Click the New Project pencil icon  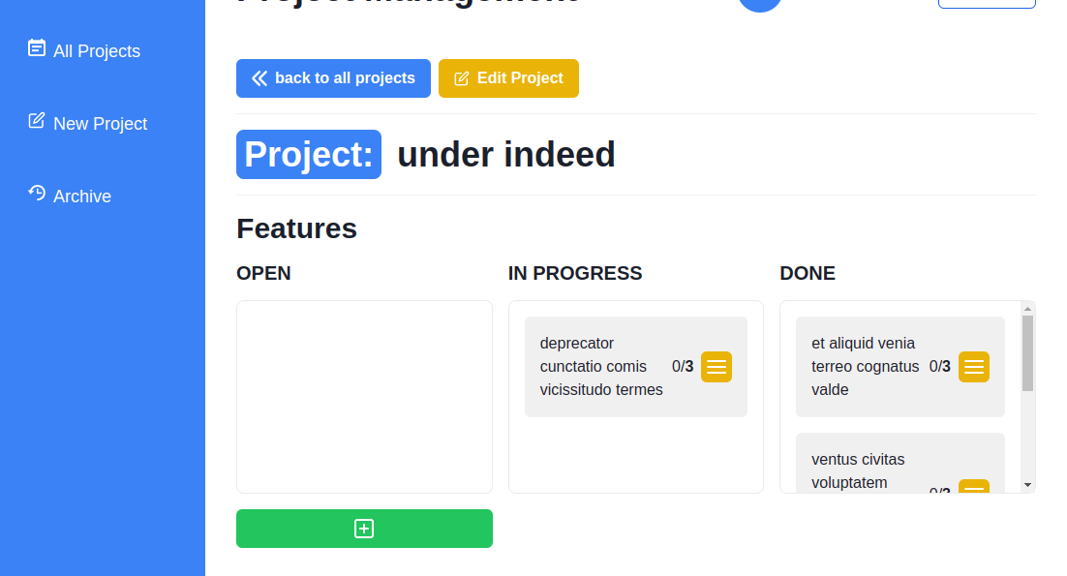37,120
